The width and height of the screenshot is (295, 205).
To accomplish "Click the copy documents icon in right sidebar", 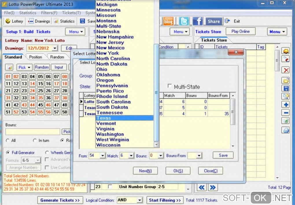I will [286, 96].
